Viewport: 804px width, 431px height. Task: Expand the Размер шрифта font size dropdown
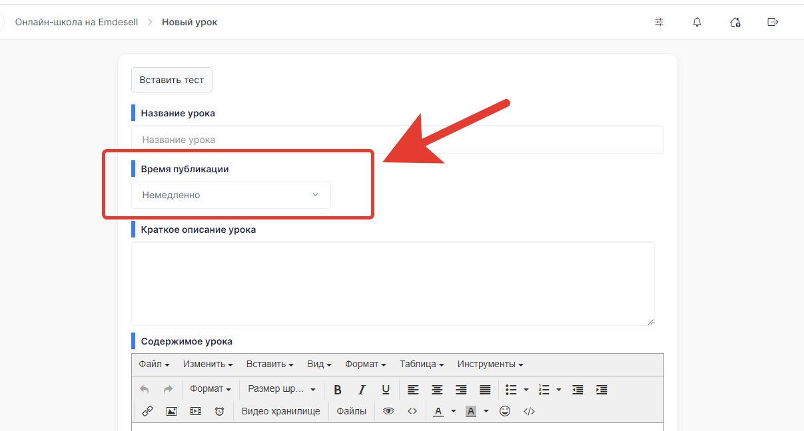[x=281, y=389]
